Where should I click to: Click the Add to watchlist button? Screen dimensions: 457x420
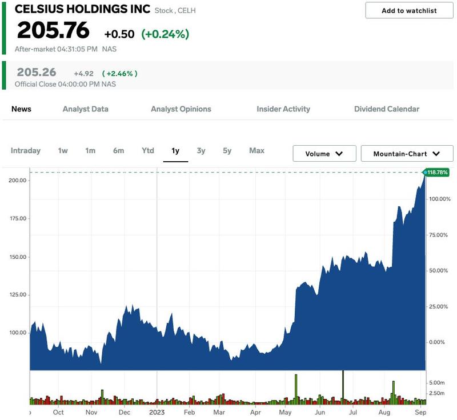[x=409, y=10]
